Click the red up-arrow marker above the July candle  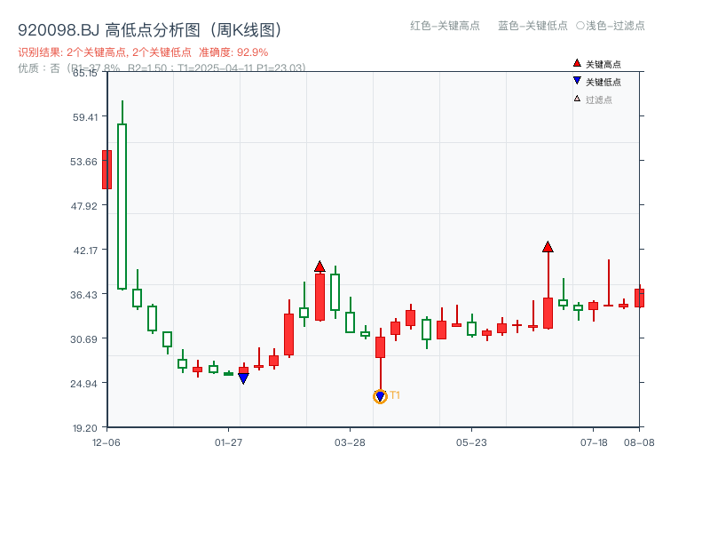548,249
